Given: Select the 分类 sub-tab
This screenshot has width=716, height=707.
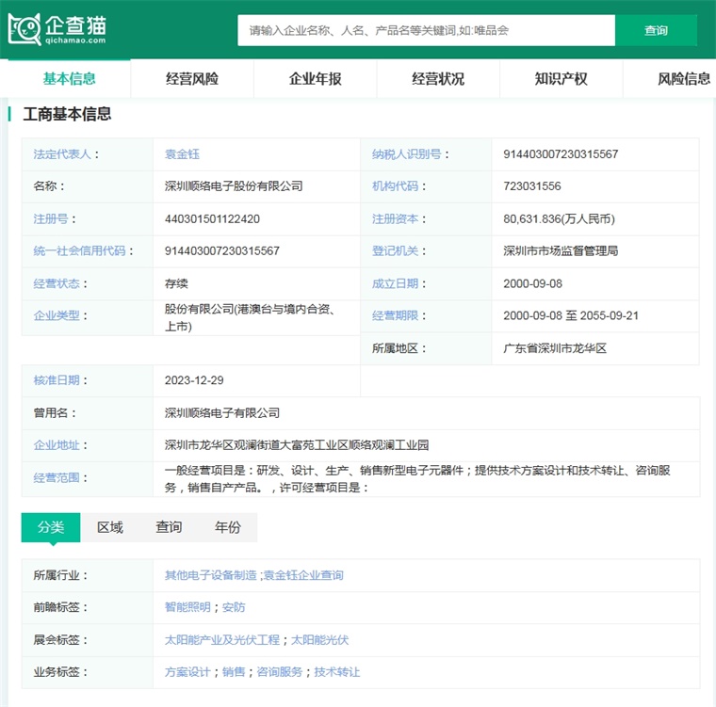Looking at the screenshot, I should (51, 527).
